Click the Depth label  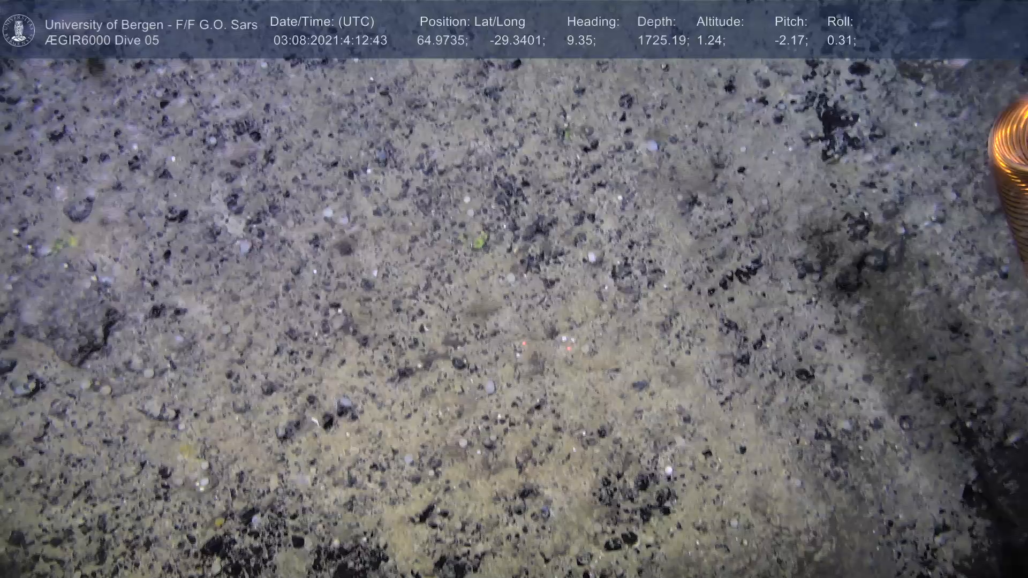pos(656,22)
